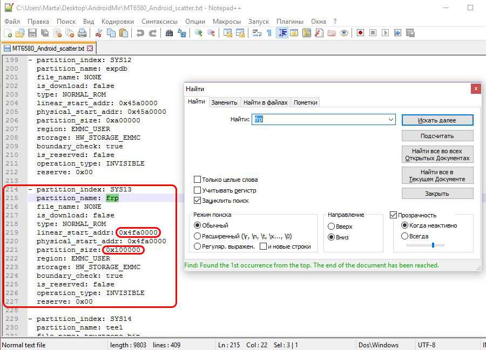Click the Print icon in toolbar

(82, 33)
